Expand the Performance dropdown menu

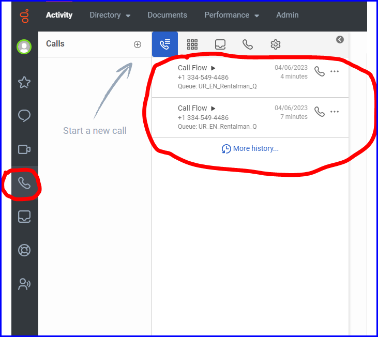tap(232, 15)
